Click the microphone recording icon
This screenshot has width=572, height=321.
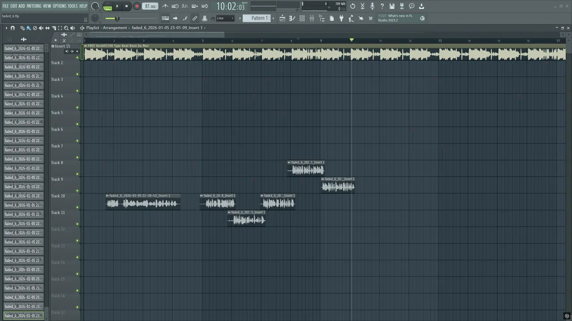pos(372,6)
